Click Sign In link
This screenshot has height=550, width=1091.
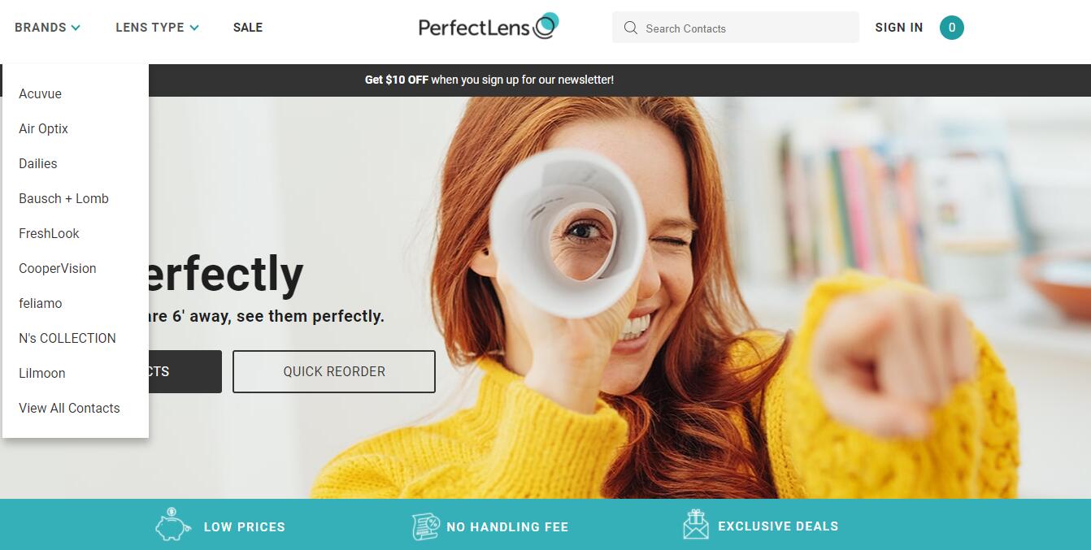pyautogui.click(x=898, y=28)
